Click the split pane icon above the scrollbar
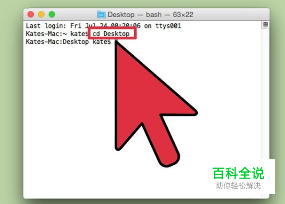 click(x=265, y=24)
